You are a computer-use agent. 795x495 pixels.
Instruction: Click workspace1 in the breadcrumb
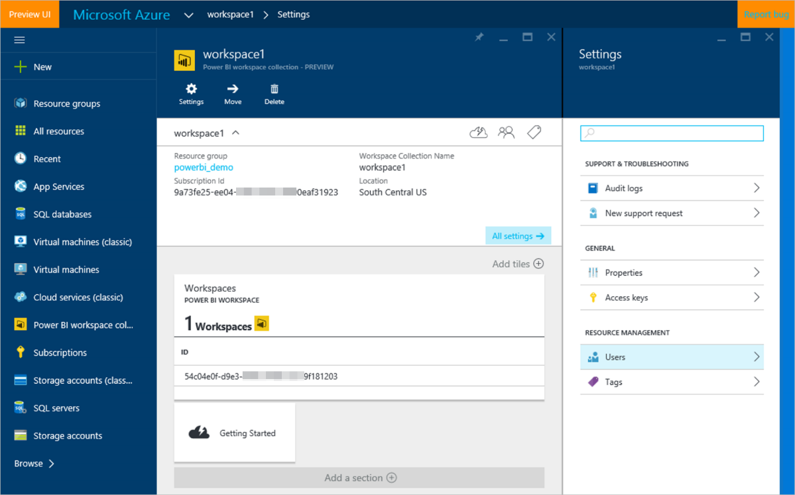[x=230, y=14]
